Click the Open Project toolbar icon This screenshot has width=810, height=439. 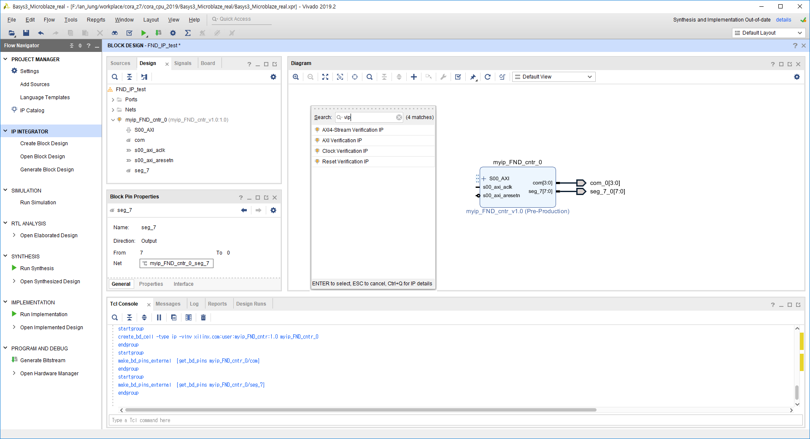pos(12,33)
